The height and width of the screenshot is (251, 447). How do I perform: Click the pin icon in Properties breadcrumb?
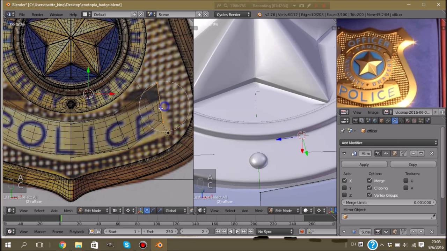343,131
